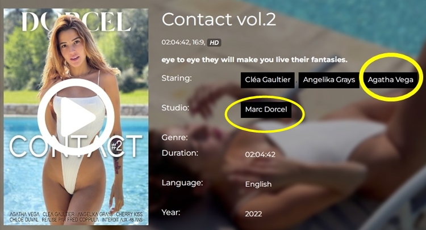Image resolution: width=426 pixels, height=230 pixels.
Task: Click the eye to eye tagline text
Action: coord(254,60)
